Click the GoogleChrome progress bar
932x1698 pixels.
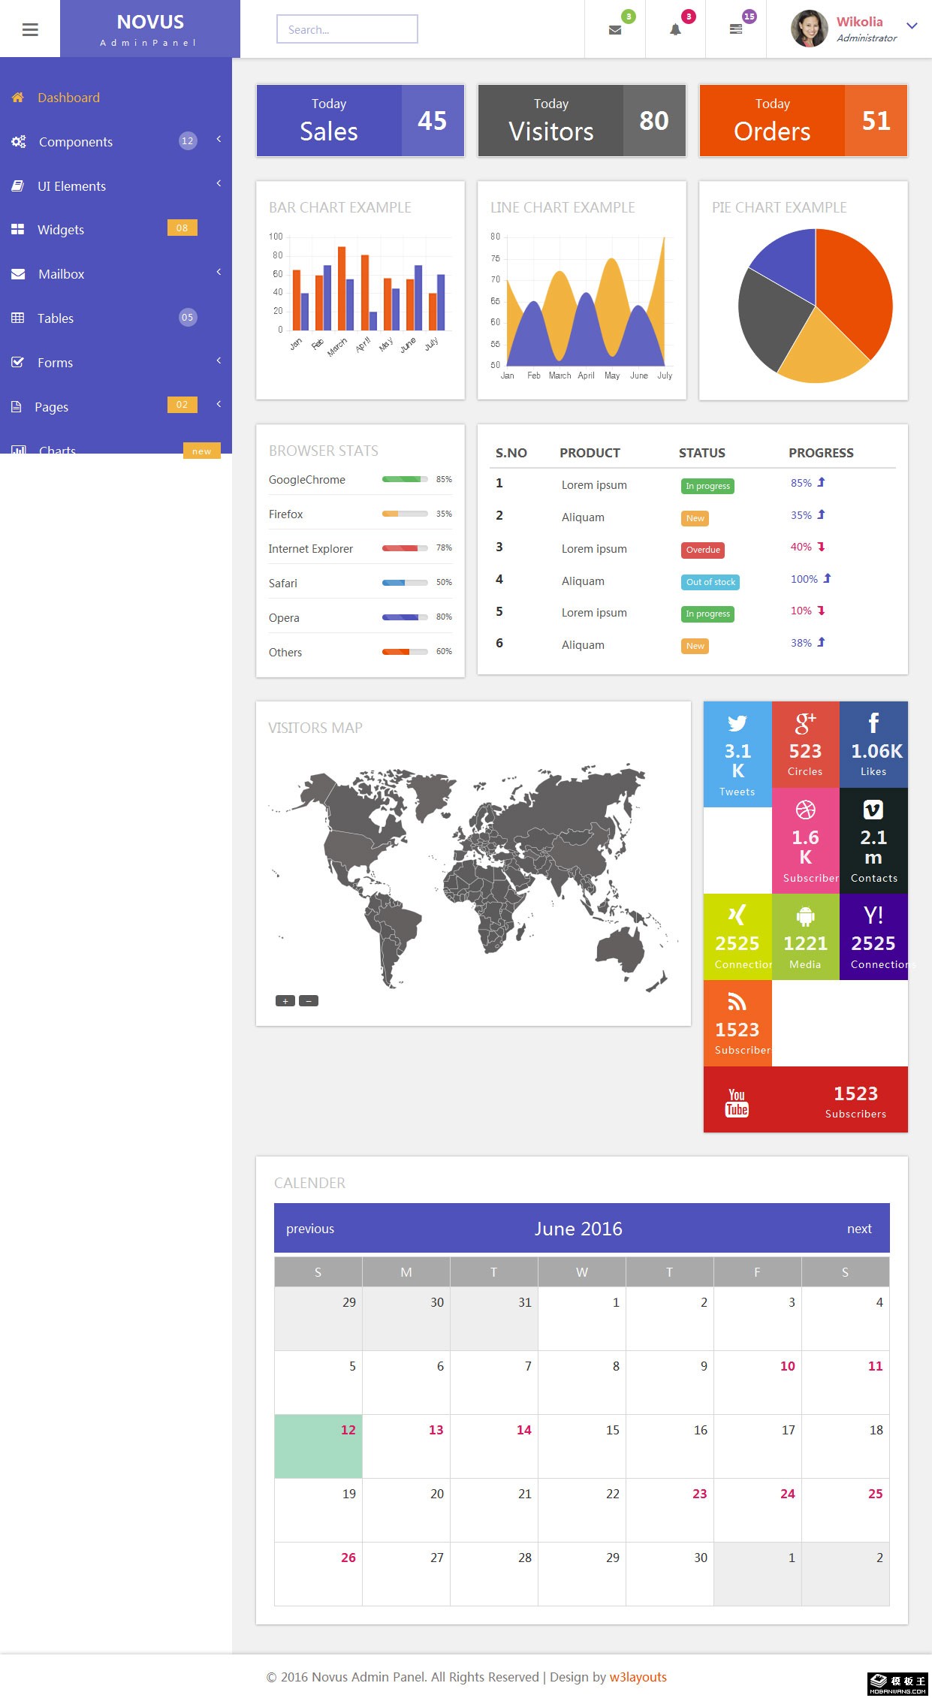(404, 479)
